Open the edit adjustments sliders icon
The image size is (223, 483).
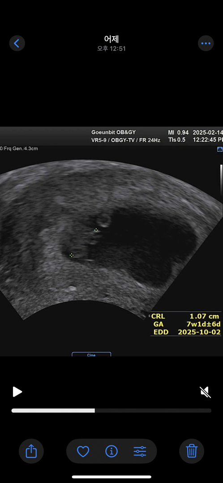(140, 452)
